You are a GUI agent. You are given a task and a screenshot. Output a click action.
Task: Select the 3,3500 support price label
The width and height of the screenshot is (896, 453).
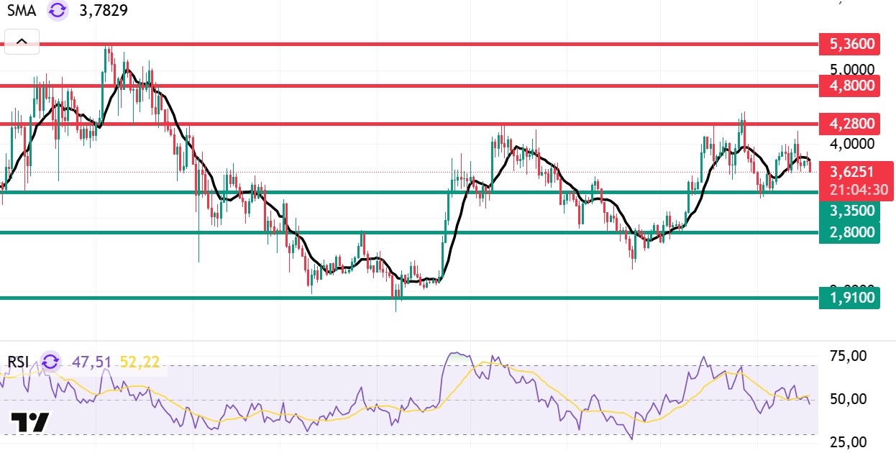[x=849, y=211]
